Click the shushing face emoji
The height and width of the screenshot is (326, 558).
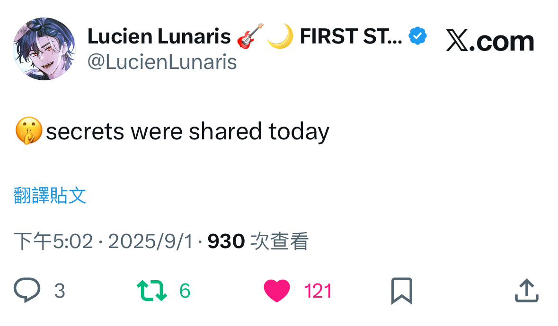point(29,131)
